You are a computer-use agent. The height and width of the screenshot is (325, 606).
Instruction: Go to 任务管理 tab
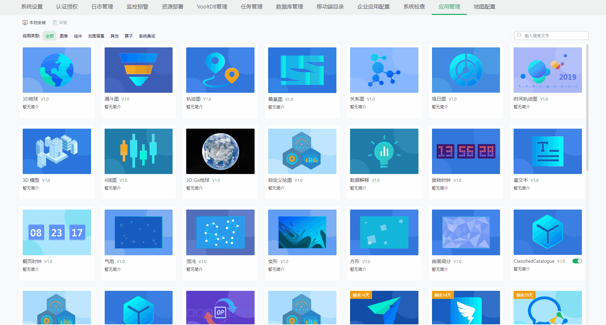252,7
